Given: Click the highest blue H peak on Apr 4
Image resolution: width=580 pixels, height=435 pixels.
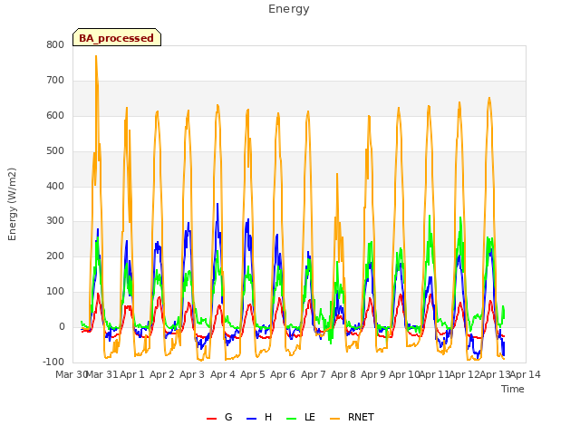Looking at the screenshot, I should (x=217, y=204).
